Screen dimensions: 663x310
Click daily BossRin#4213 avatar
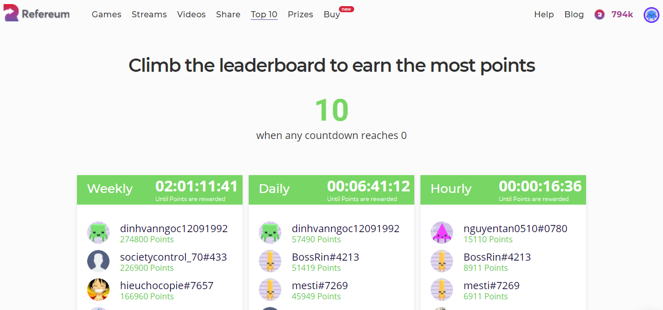[x=270, y=261]
